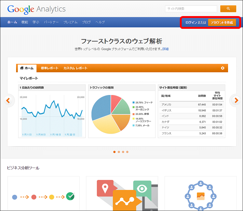Go to the previous slide with the left arrow

coord(8,101)
